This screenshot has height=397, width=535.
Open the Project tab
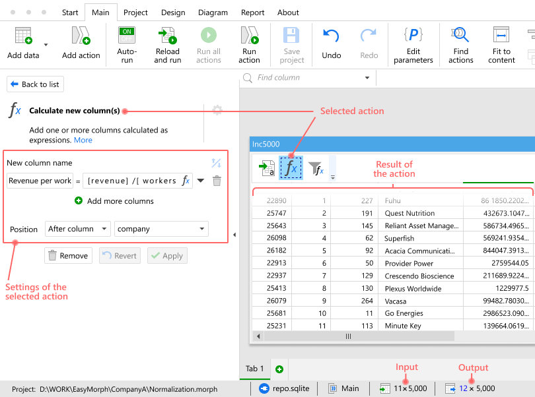[135, 13]
